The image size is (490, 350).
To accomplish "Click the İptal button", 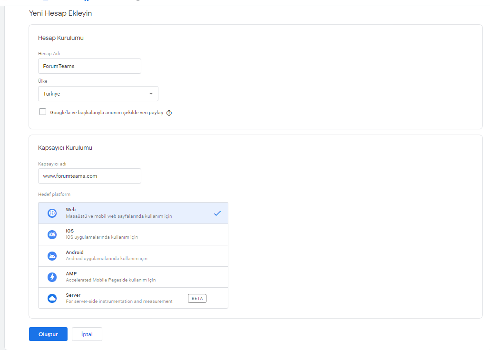I will [87, 334].
